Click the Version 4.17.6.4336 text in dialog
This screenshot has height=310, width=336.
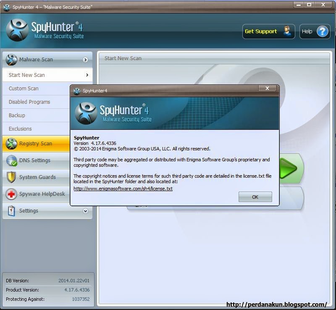click(95, 143)
